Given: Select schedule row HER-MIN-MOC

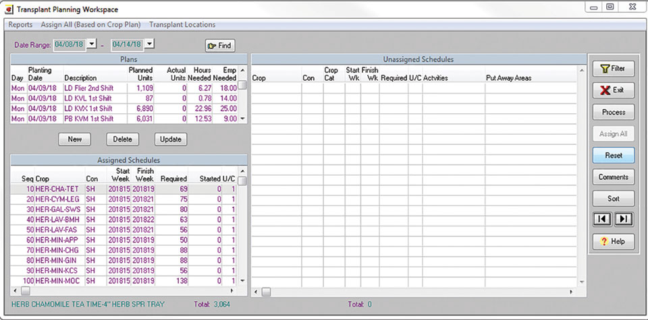Looking at the screenshot, I should [124, 281].
